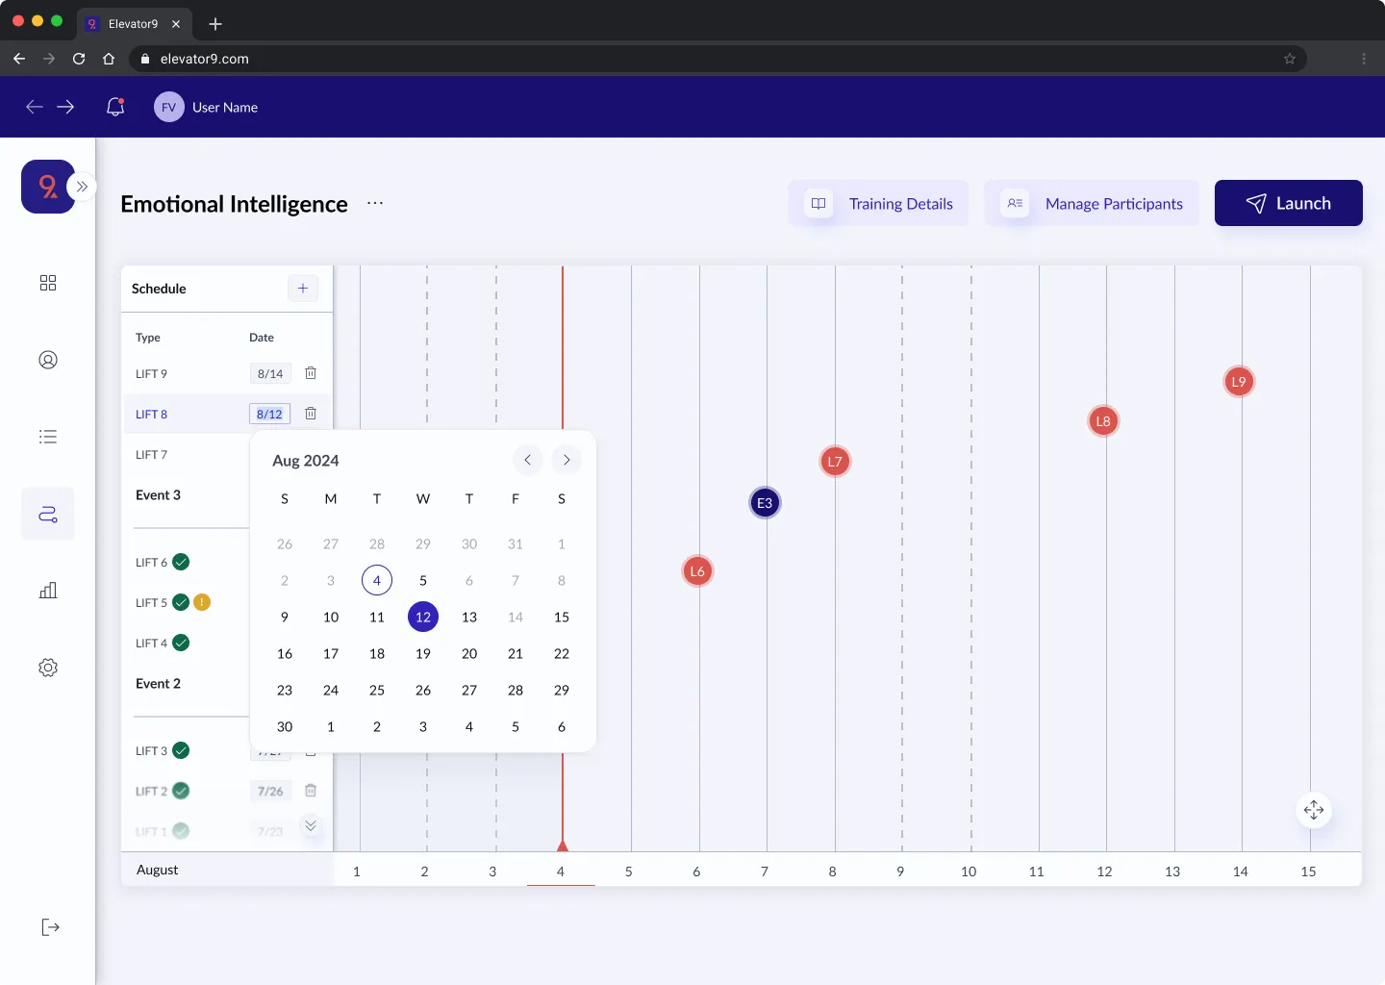Click the warning badge next to LIFT 5

[202, 602]
